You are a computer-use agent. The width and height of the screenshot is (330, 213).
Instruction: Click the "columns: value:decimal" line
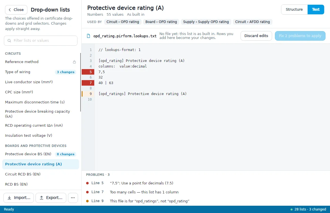point(122,66)
